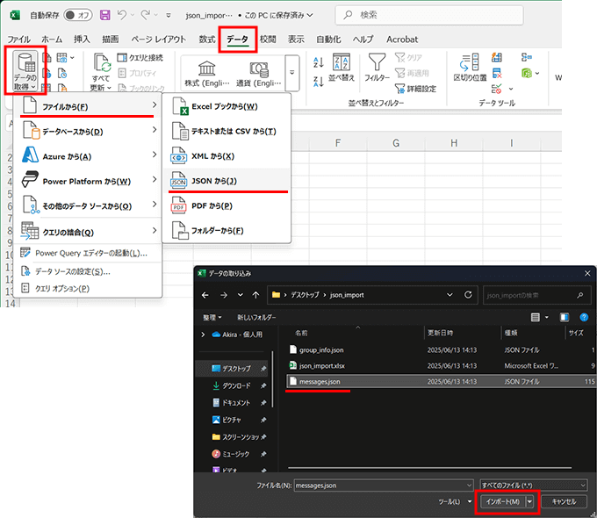This screenshot has height=518, width=597.
Task: Switch to the Formulas (数式) tab
Action: (207, 40)
